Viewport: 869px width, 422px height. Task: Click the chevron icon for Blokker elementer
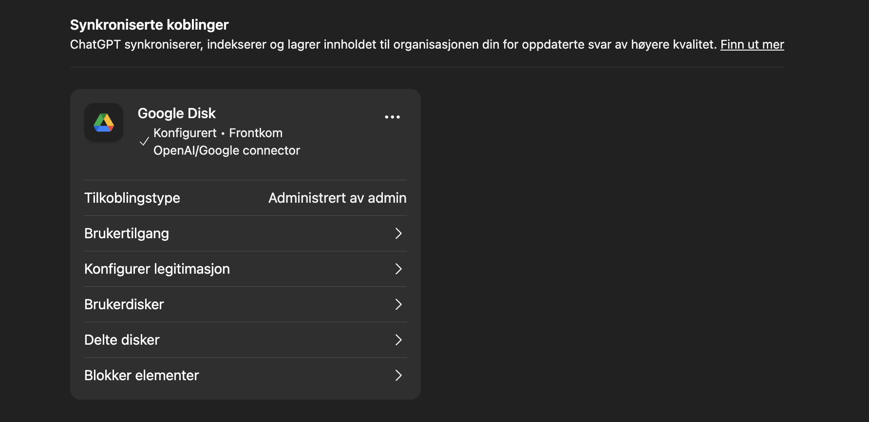[398, 375]
